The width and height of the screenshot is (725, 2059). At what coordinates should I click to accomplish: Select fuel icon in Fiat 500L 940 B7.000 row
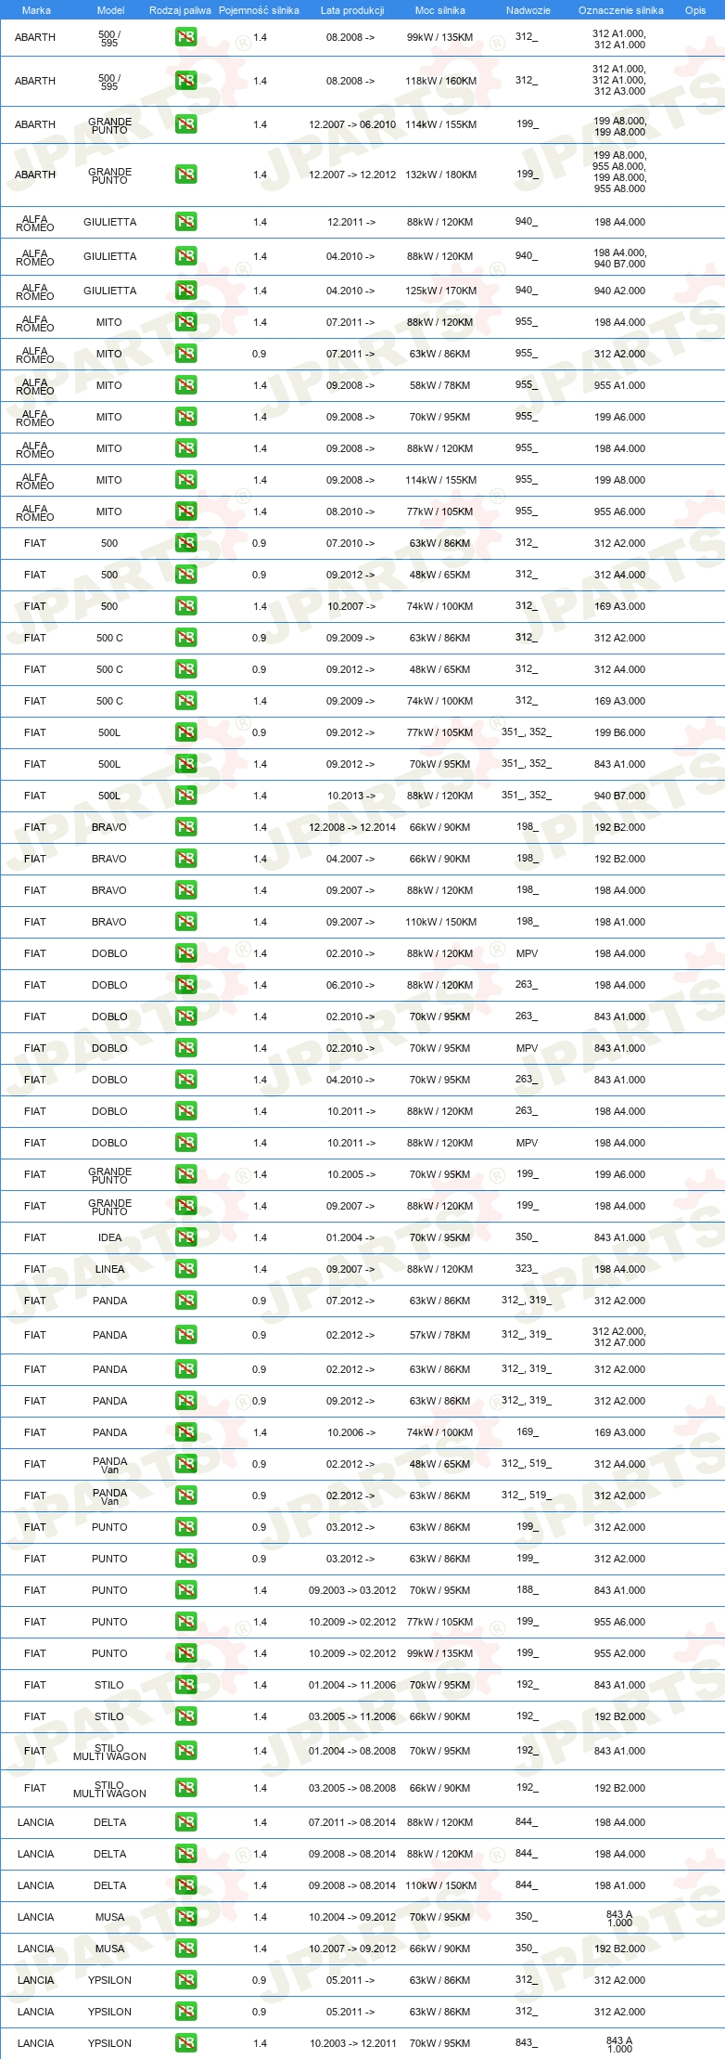pos(185,796)
